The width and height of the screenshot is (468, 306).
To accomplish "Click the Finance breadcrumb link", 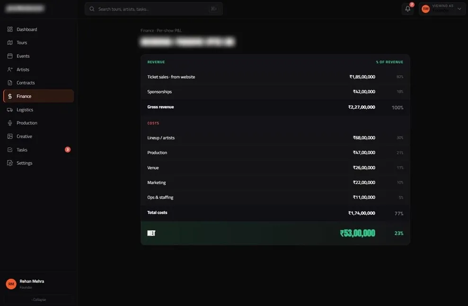I will pyautogui.click(x=147, y=30).
